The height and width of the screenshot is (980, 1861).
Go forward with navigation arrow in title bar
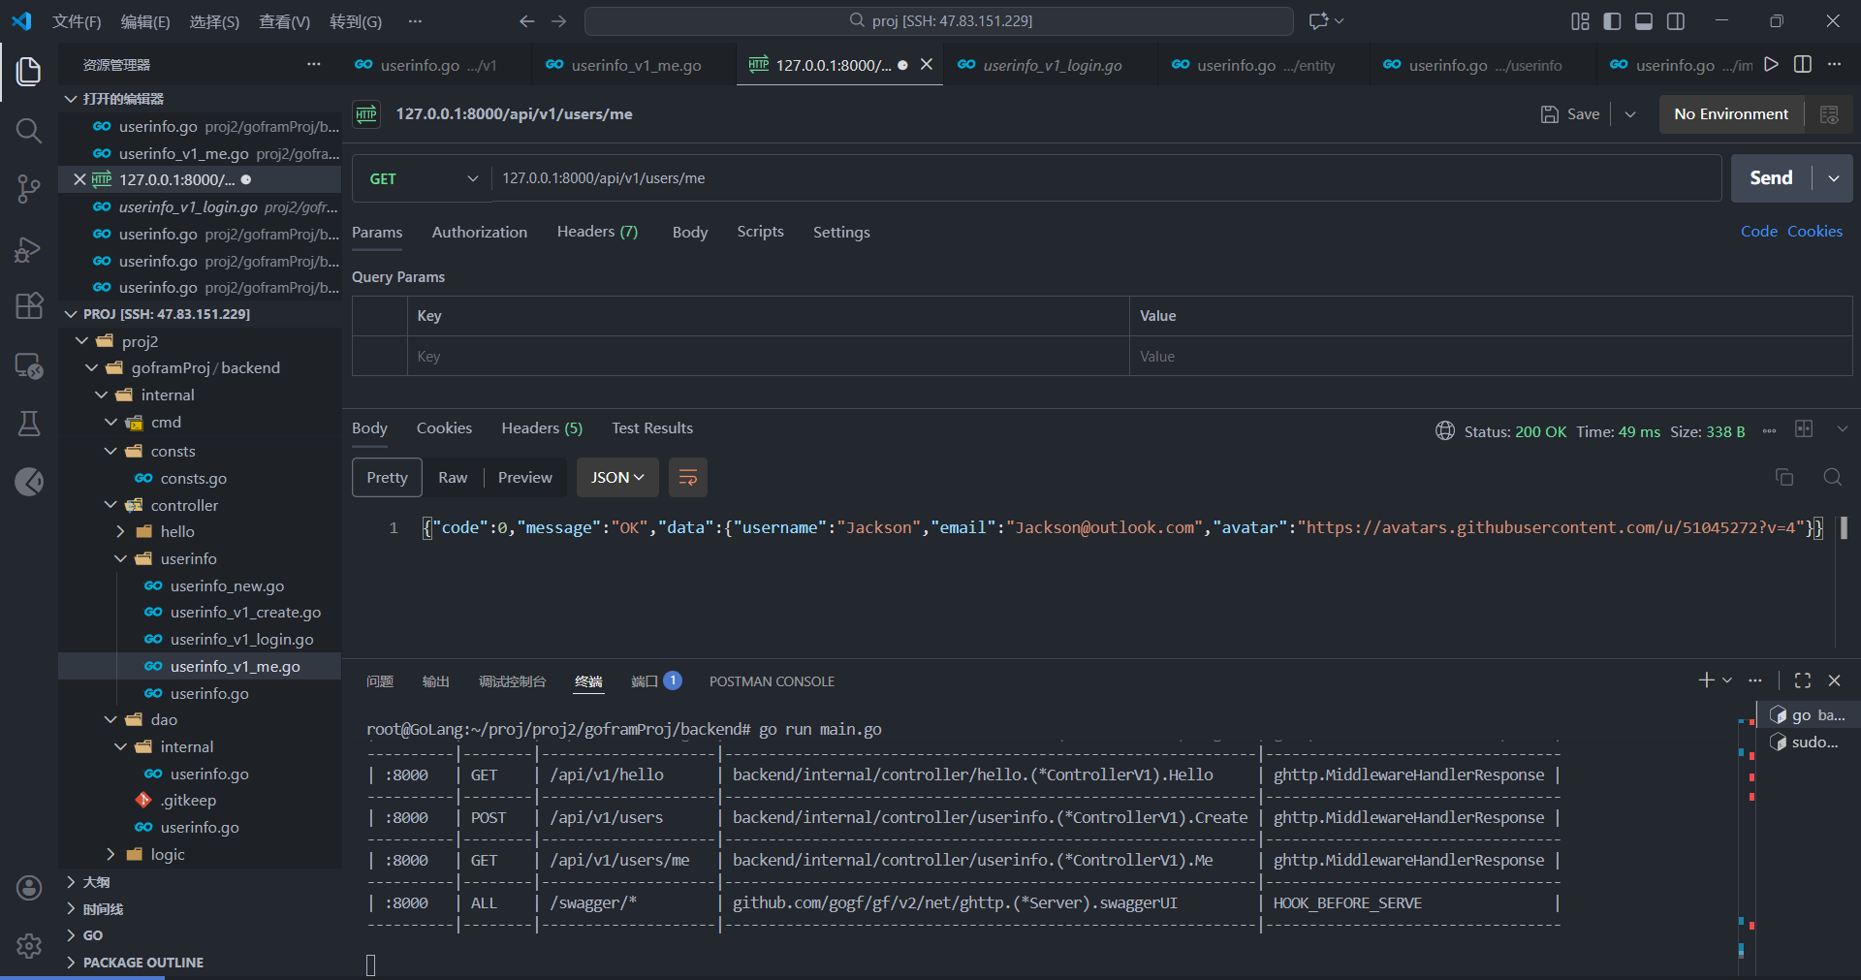[x=559, y=21]
